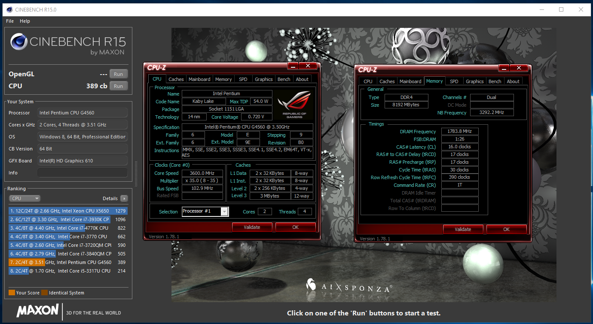
Task: Select the Core i5-3317U ranking row
Action: coord(68,271)
